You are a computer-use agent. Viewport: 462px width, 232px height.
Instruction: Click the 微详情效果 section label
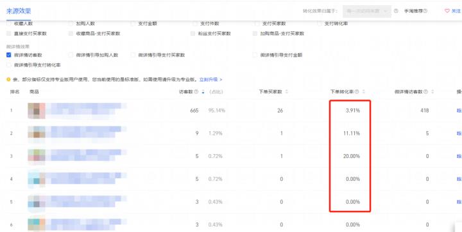(18, 47)
